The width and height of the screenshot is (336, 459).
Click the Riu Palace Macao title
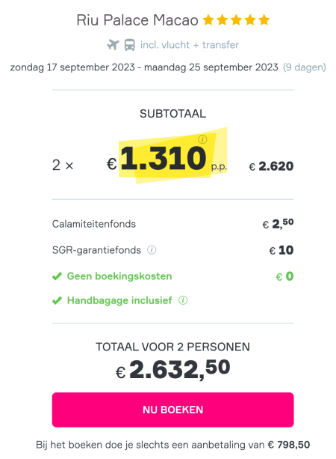(x=137, y=20)
